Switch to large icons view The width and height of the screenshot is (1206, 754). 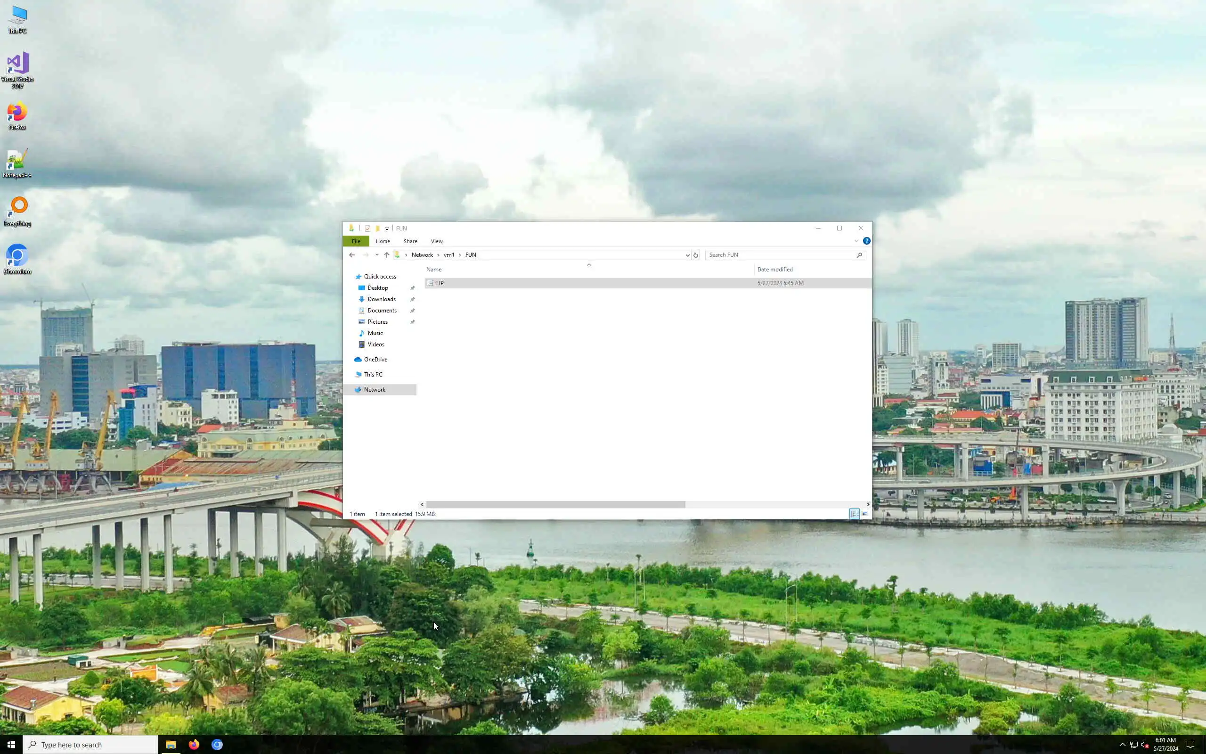point(865,514)
